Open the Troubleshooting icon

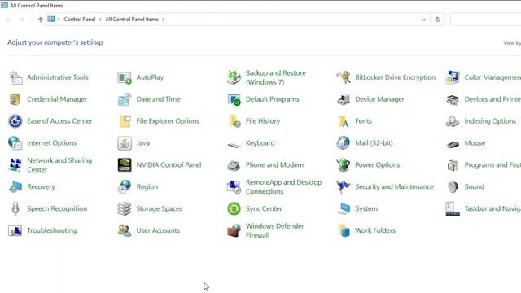(x=15, y=231)
